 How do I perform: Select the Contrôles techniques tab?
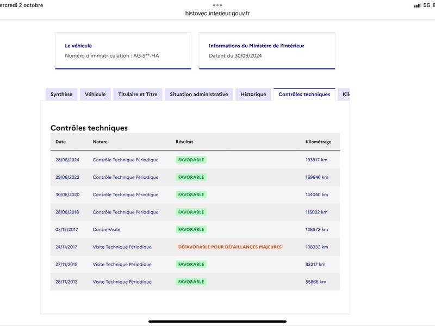304,94
